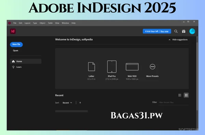Click the Welcome to InDesign, softpedia heading
This screenshot has height=135, width=205.
[74, 39]
